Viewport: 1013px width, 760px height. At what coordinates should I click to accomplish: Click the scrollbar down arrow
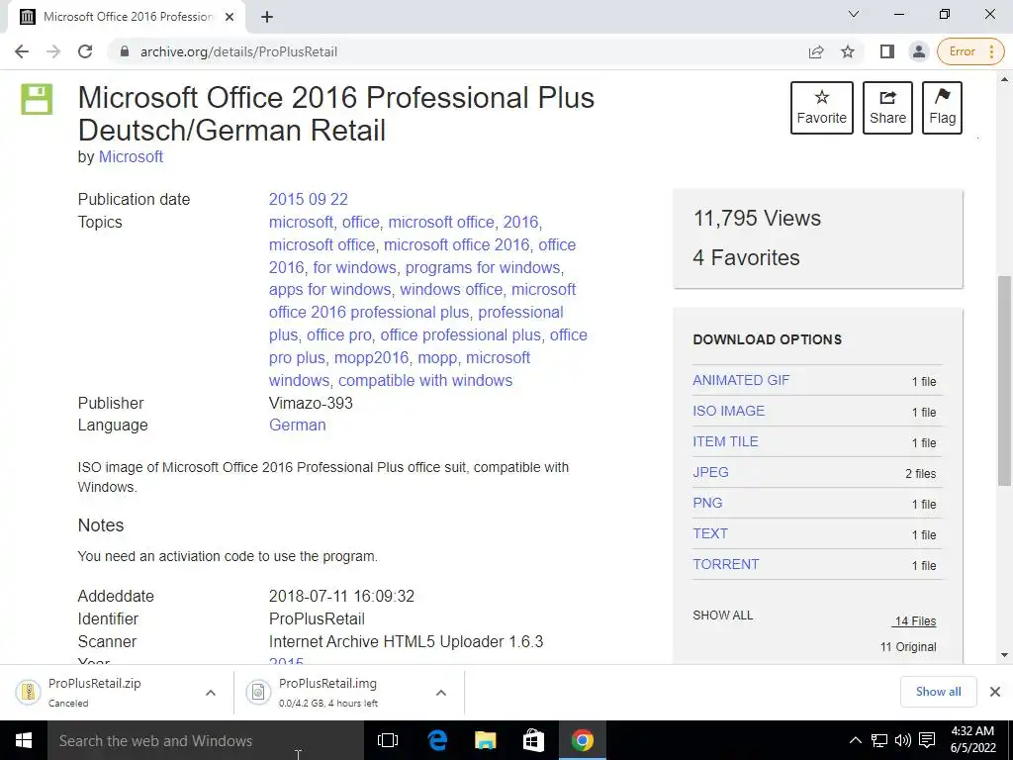coord(1004,655)
